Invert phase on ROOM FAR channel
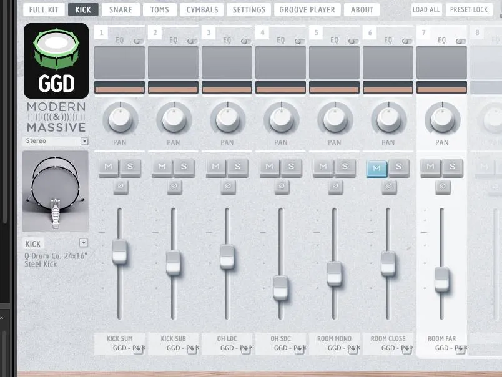The image size is (502, 377). pos(443,187)
